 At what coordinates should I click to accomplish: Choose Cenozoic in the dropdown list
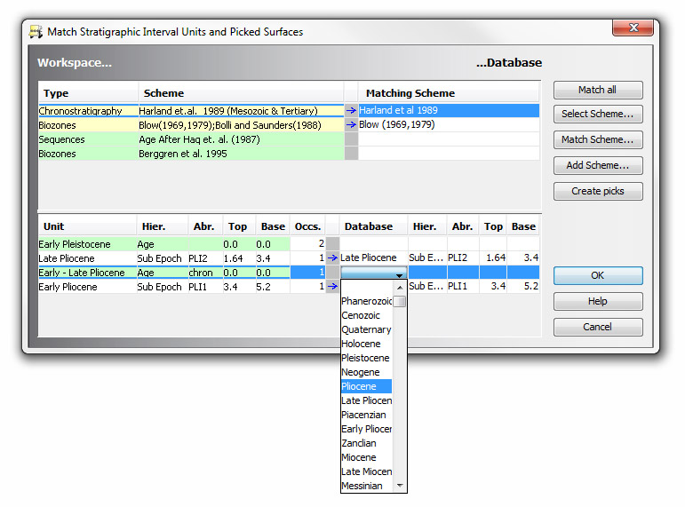pos(366,315)
